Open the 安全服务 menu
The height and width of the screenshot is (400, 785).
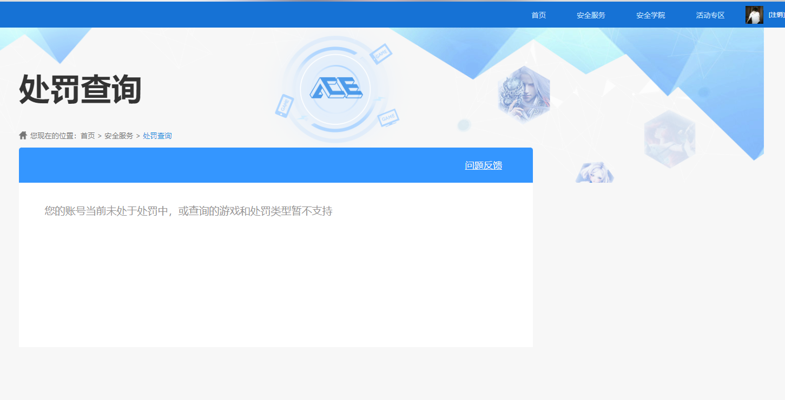(x=591, y=15)
